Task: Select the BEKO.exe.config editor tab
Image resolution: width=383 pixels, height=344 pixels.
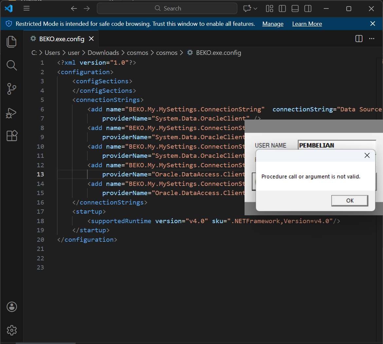Action: (x=62, y=39)
